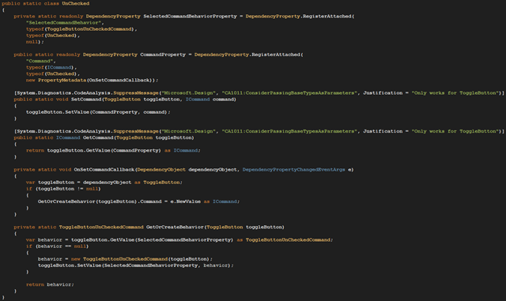Click e.NewValue in the Command assignment
Screen dimensions: 506x301
tap(186, 201)
